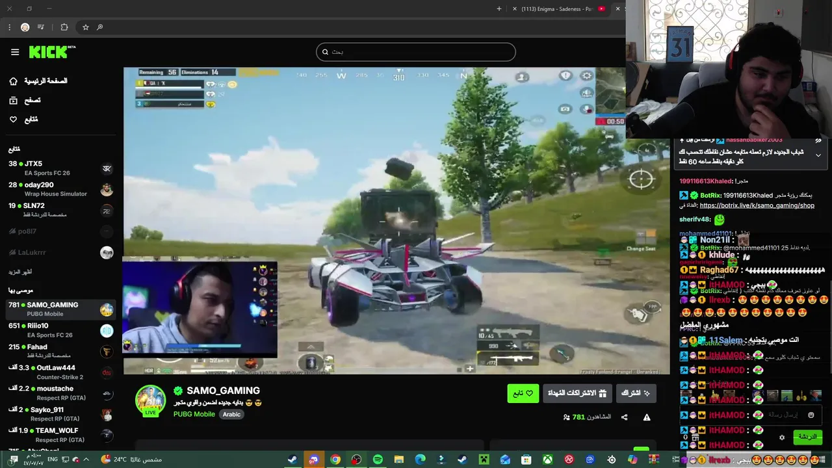Click the report warning triangle icon

click(x=647, y=417)
